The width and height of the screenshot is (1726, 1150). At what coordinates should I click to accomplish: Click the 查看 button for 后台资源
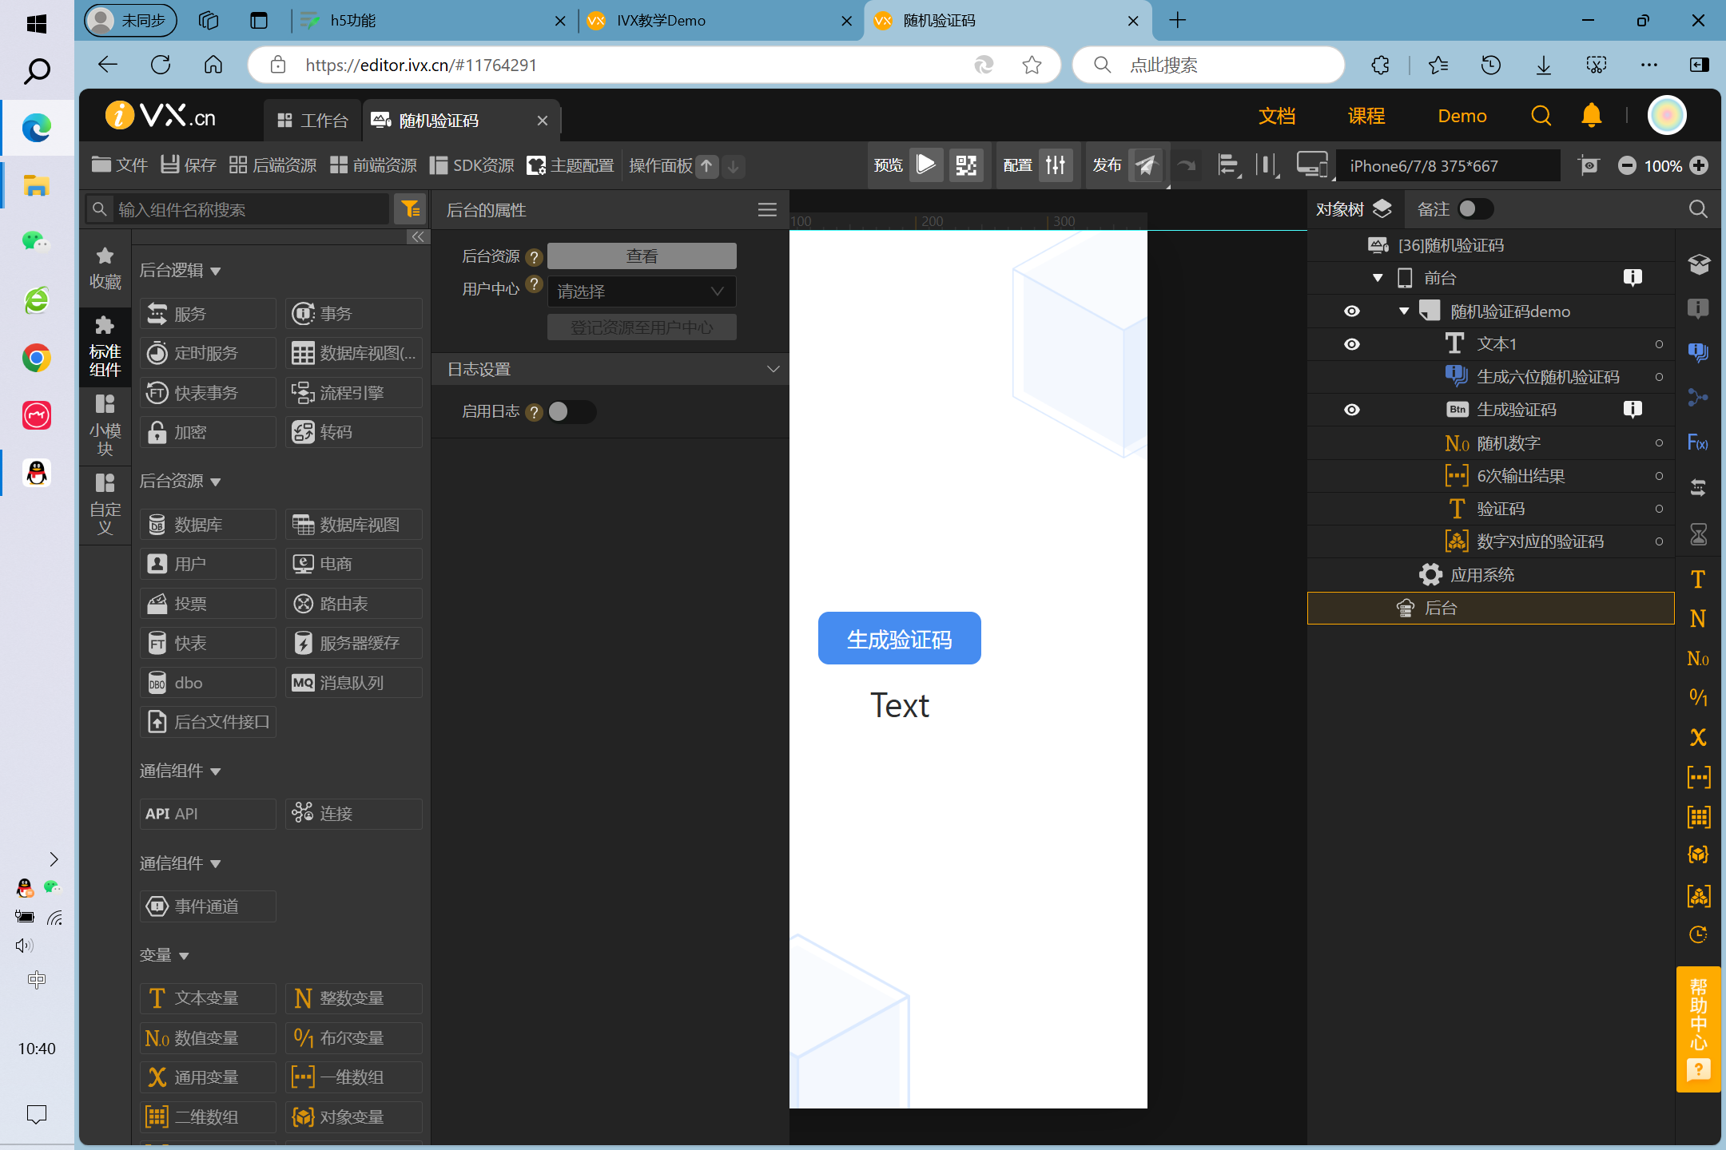(x=641, y=256)
